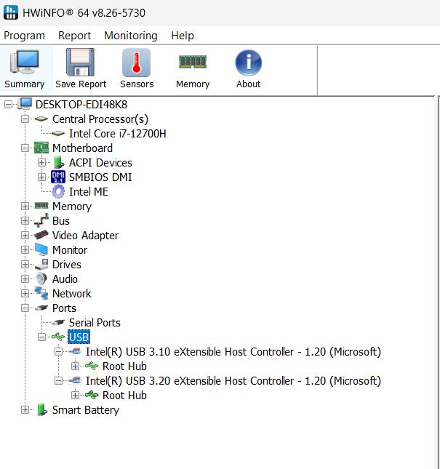Click the Motherboard green board icon
This screenshot has width=440, height=469.
(41, 148)
